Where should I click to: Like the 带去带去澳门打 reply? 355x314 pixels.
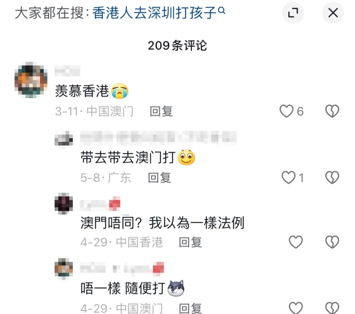point(288,177)
